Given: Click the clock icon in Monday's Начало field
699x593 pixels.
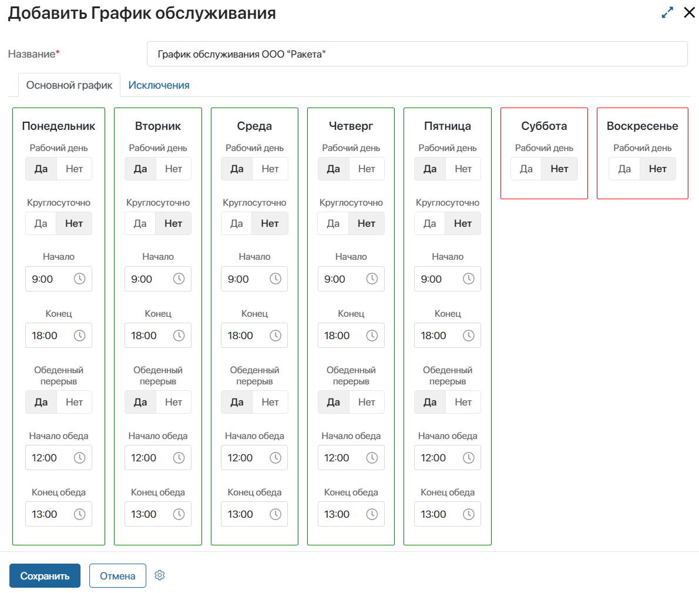Looking at the screenshot, I should point(79,279).
